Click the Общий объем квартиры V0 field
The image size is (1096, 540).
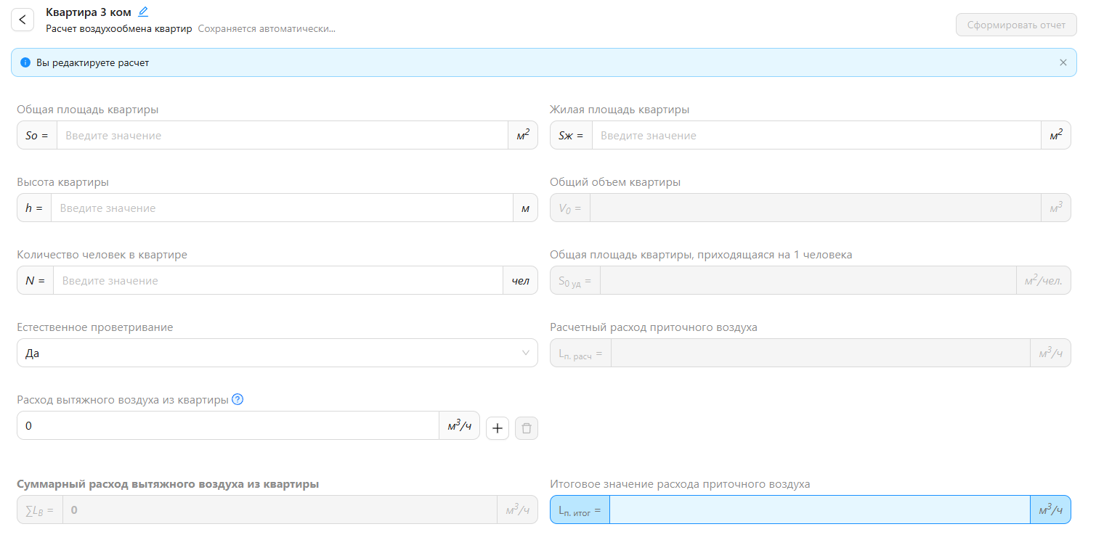point(814,208)
